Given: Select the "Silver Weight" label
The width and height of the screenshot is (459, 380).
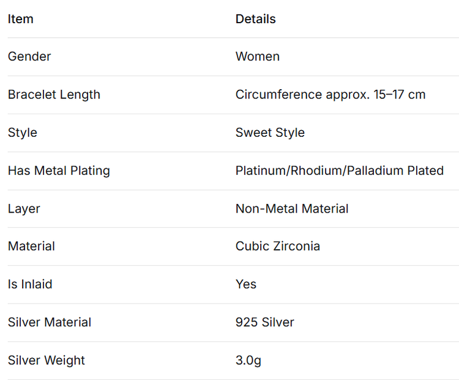Looking at the screenshot, I should pyautogui.click(x=47, y=360).
